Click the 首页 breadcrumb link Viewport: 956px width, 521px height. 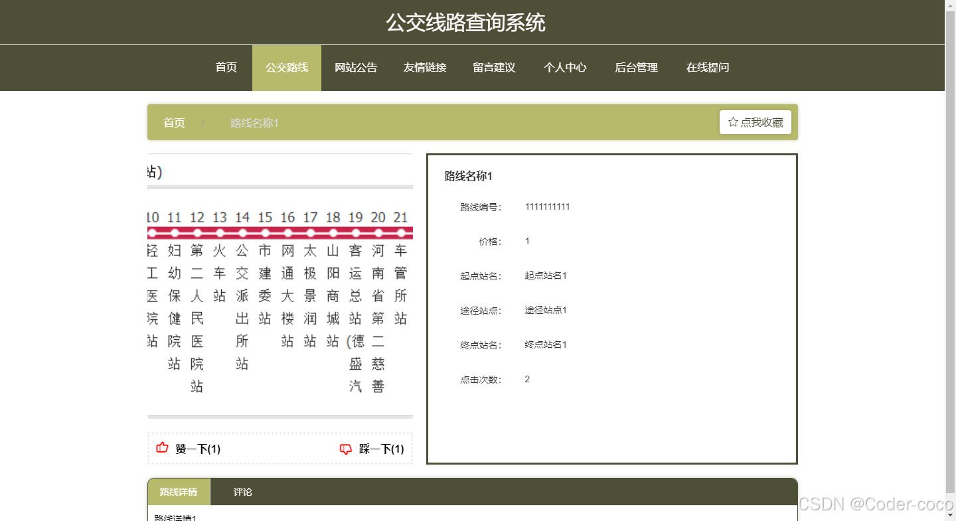(x=174, y=123)
